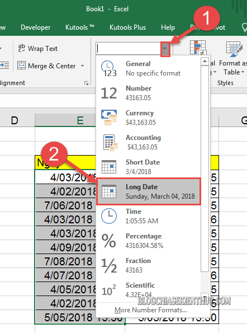The width and height of the screenshot is (247, 333).
Task: Click the Merge & Center label
Action: 51,66
